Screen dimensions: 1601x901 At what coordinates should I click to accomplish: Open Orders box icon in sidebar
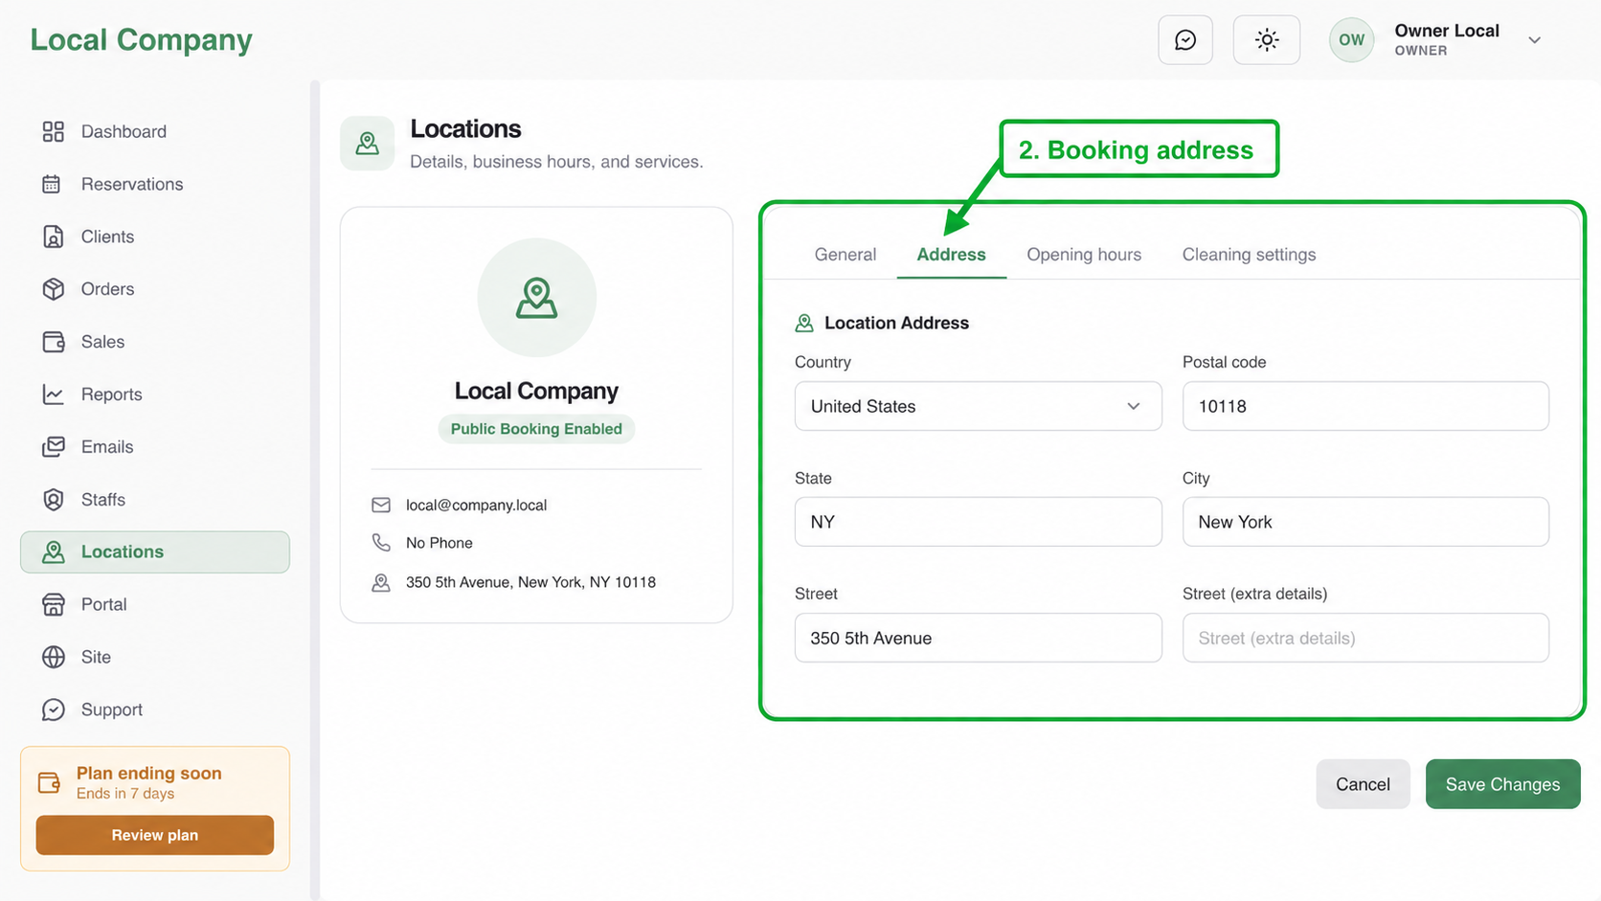(53, 289)
